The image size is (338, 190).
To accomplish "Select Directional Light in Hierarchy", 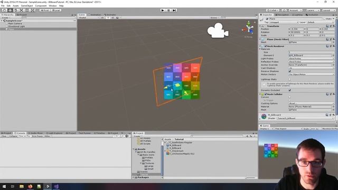I will pyautogui.click(x=16, y=26).
